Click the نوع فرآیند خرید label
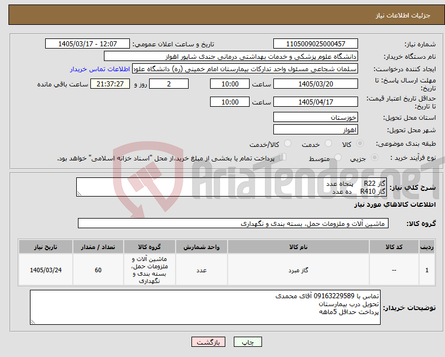Image resolution: width=445 pixels, height=357 pixels. pyautogui.click(x=413, y=158)
